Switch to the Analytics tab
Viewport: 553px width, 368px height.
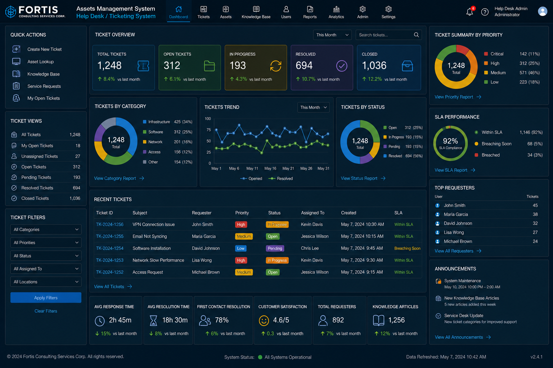336,12
